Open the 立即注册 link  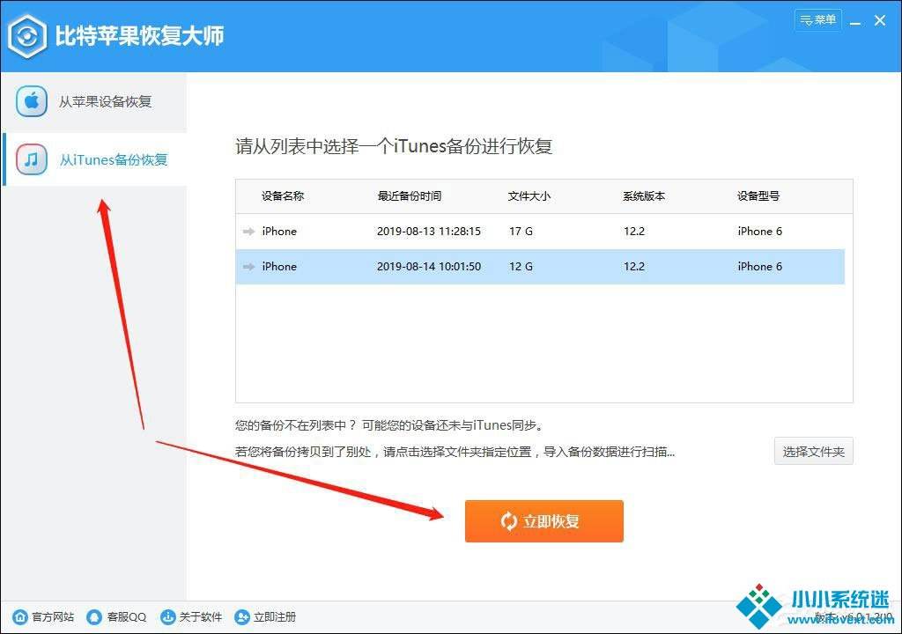tap(275, 616)
